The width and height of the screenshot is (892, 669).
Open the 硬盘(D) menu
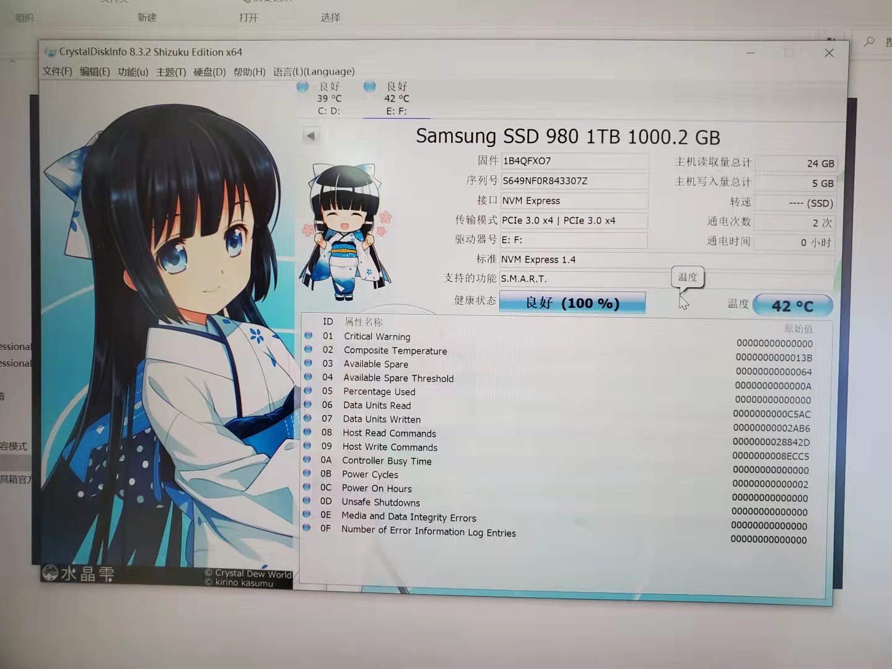pyautogui.click(x=209, y=72)
